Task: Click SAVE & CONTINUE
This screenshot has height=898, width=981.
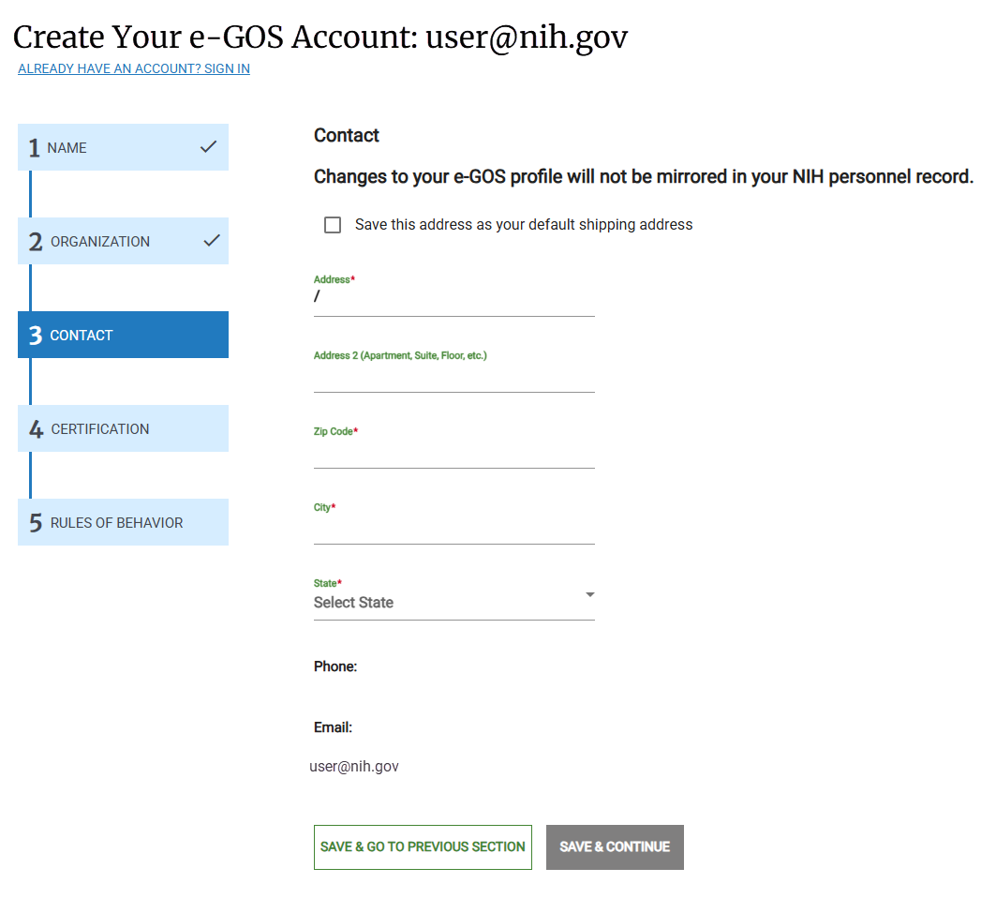Action: tap(615, 846)
